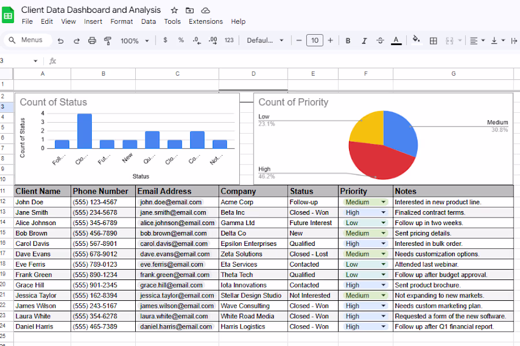This screenshot has height=346, width=520.
Task: Select the paint format tool
Action: pyautogui.click(x=108, y=41)
